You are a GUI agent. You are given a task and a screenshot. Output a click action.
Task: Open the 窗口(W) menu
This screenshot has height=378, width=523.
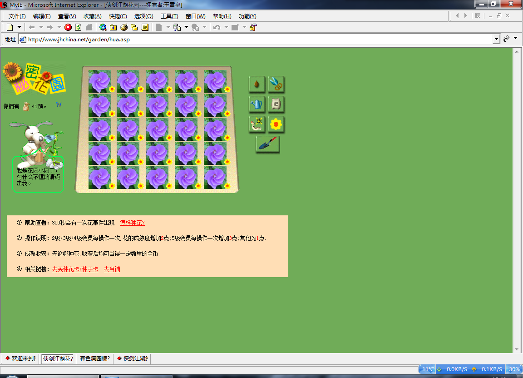point(196,16)
